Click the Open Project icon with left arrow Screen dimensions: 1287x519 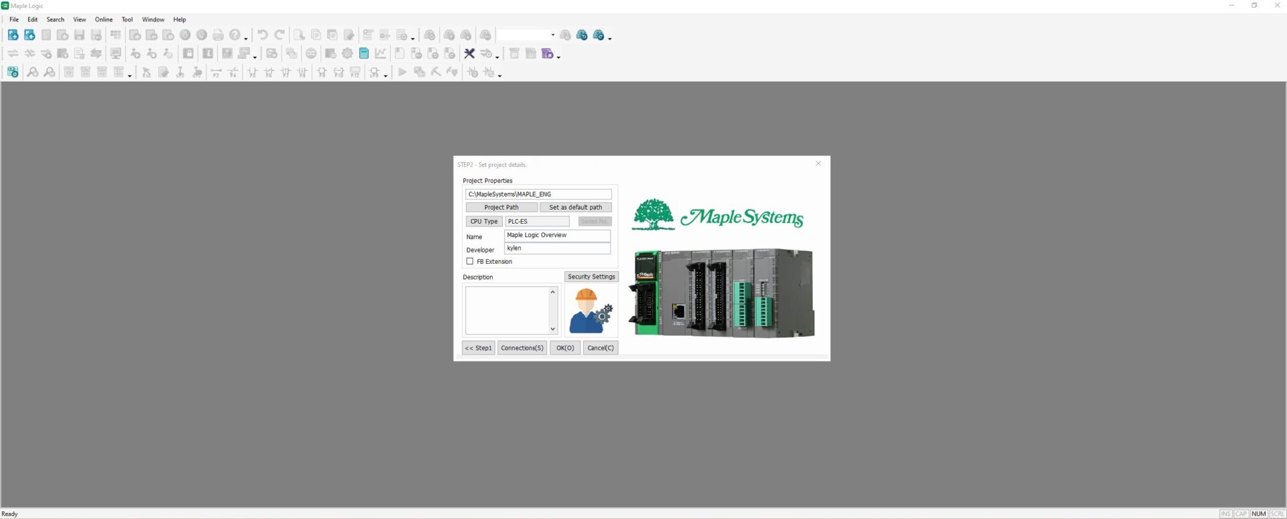point(29,35)
